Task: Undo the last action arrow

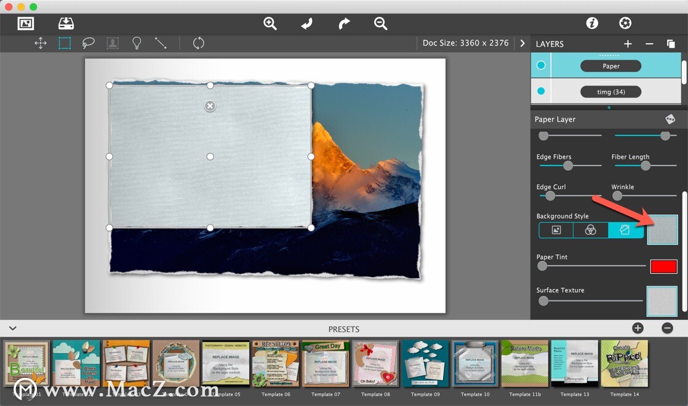Action: pyautogui.click(x=306, y=23)
